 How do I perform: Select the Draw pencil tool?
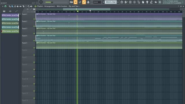coord(10,6)
